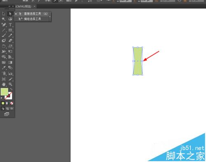Select the Scale tool
Viewport: 206px width, 162px height.
(10, 46)
